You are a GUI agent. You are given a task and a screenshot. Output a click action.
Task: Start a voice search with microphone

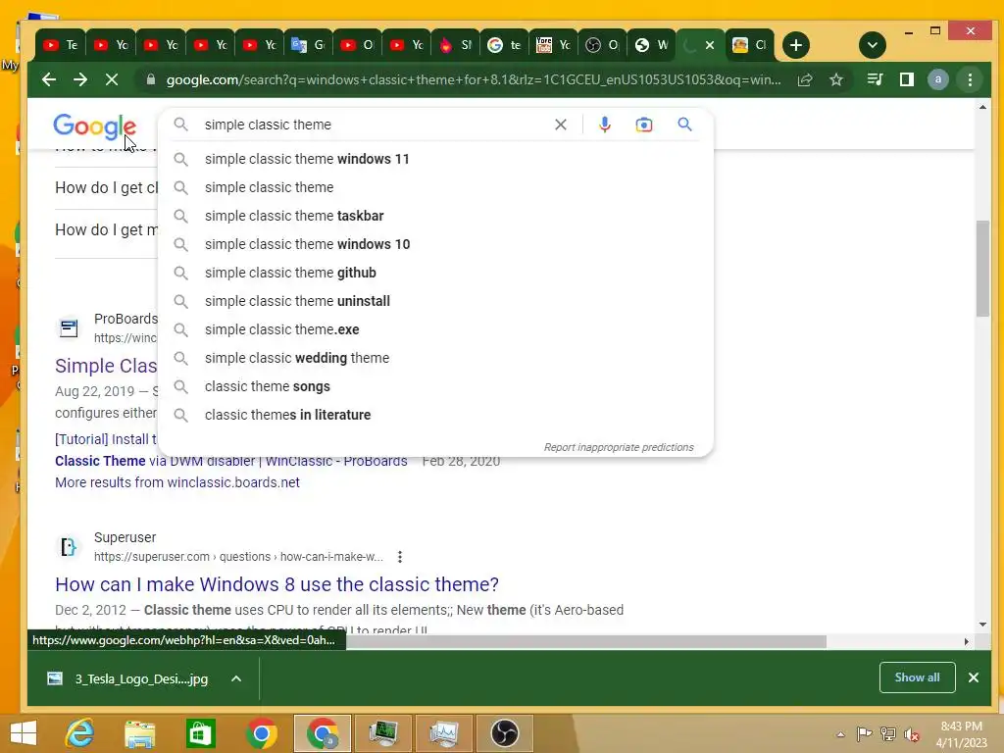pyautogui.click(x=604, y=125)
